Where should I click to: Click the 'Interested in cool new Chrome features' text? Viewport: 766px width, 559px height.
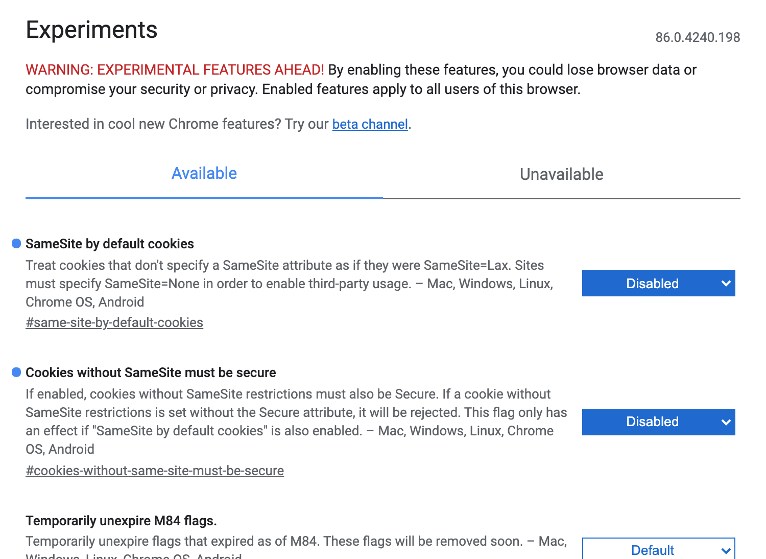pyautogui.click(x=177, y=124)
